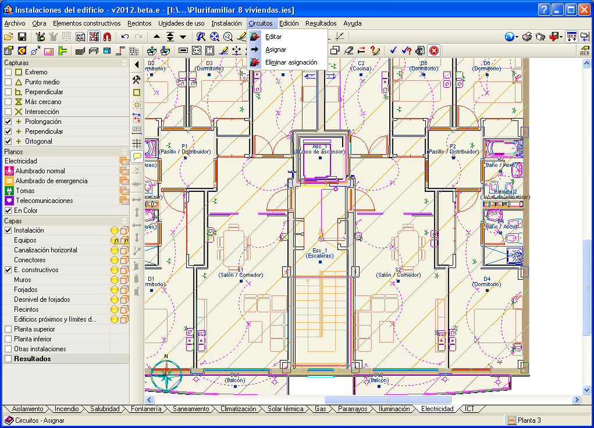Open the globe icon dropdown arrow
This screenshot has height=428, width=594.
pyautogui.click(x=517, y=37)
